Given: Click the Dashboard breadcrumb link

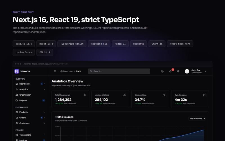Looking at the screenshot, I should pyautogui.click(x=68, y=71).
